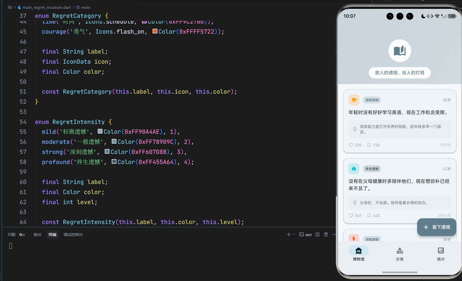
Task: Click the phone battery status indicator
Action: 452,16
